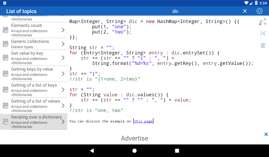Image resolution: width=269 pixels, height=157 pixels.
Task: Clear the search with the X icon
Action: coord(245,11)
